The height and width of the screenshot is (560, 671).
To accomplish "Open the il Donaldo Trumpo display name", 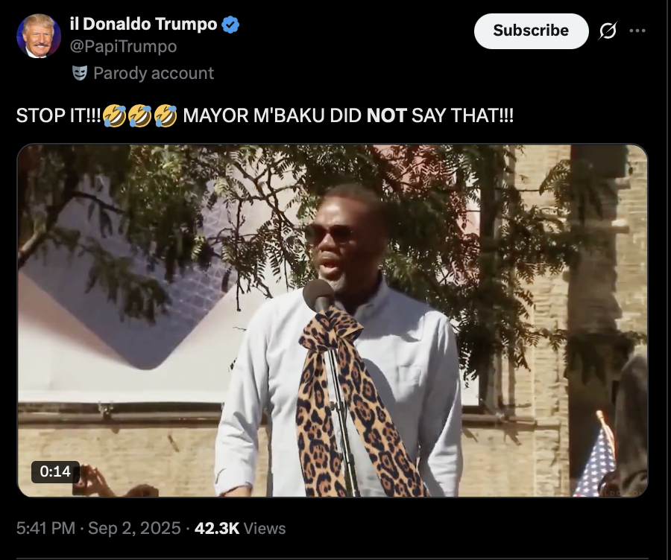I will point(143,24).
